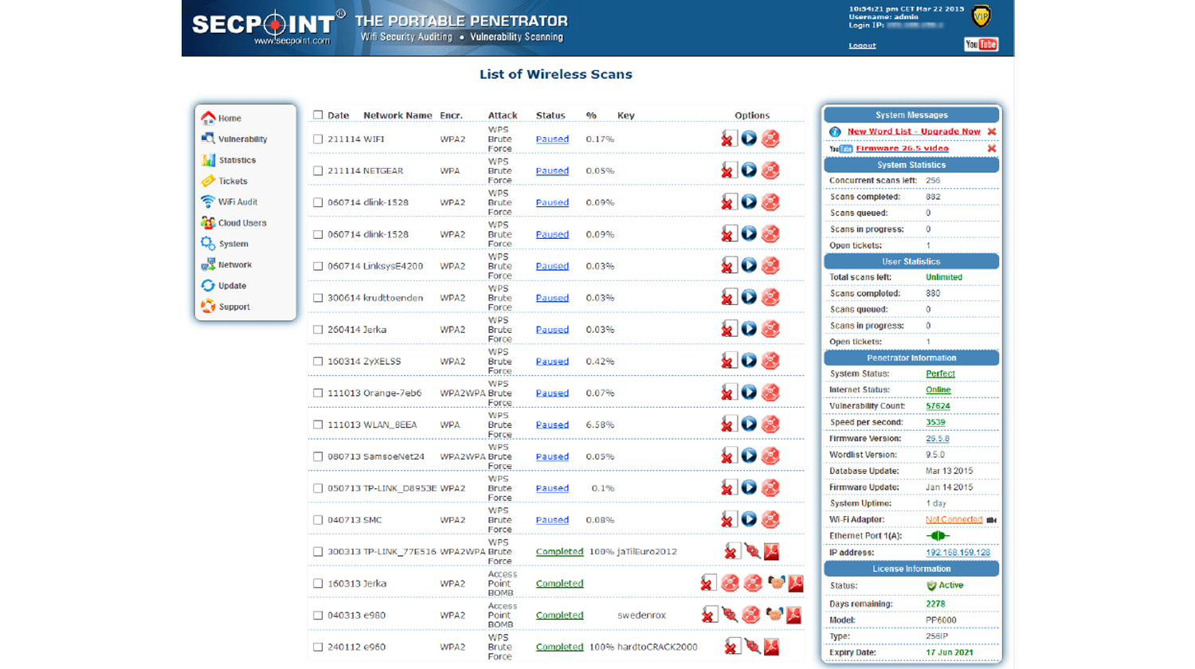Go to Cloud Users in sidebar menu
1195x669 pixels.
pos(241,223)
